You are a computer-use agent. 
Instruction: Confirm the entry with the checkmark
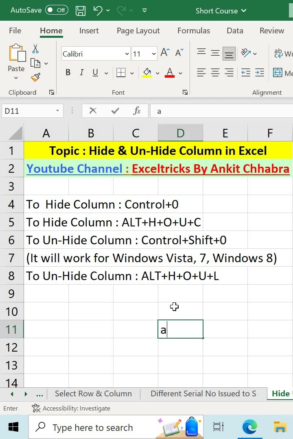coord(115,111)
